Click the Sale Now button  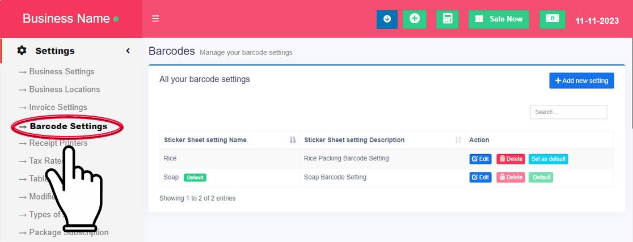pos(499,19)
